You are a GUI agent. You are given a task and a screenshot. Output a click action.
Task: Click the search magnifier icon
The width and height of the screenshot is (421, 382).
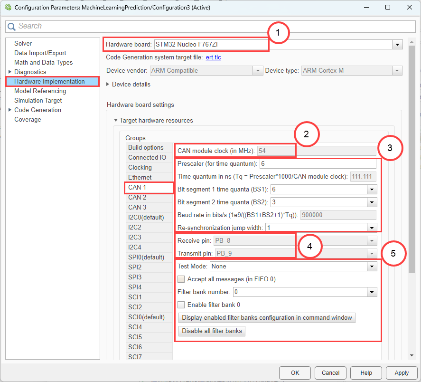point(12,26)
